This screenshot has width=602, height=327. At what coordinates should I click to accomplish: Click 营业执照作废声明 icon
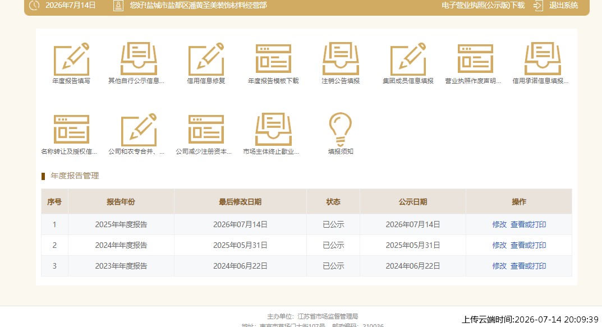(x=475, y=59)
